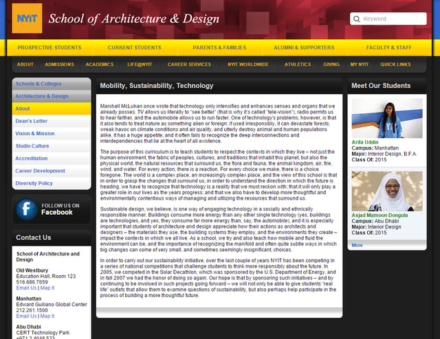Open the My NYIT menu

click(x=360, y=65)
